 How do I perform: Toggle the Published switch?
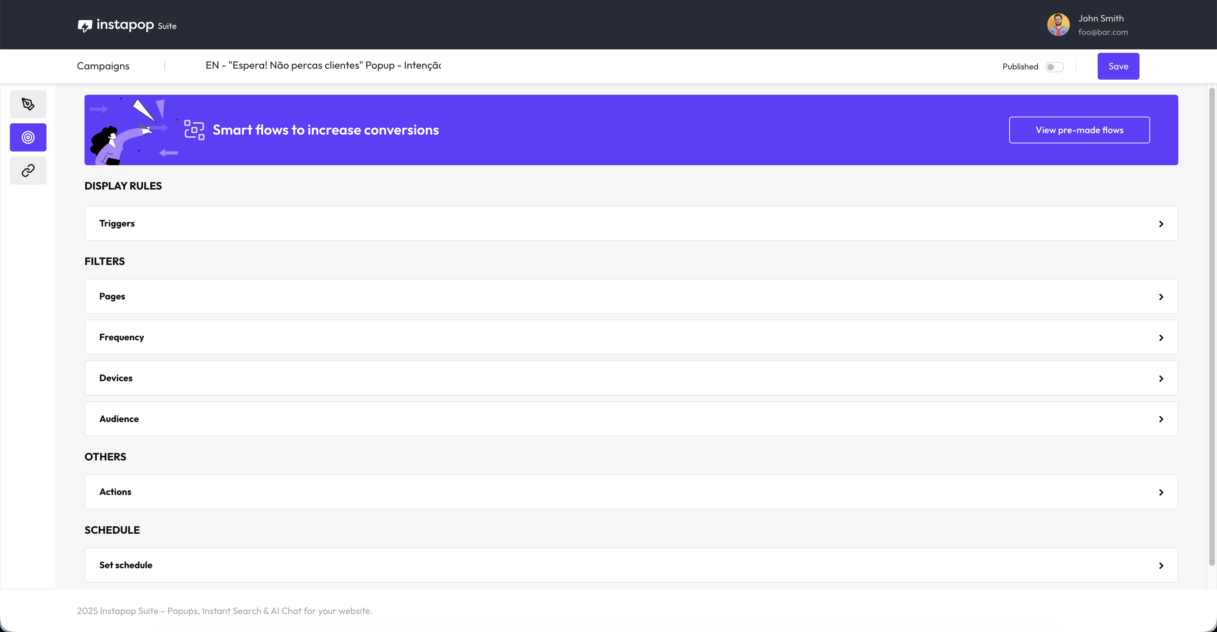[x=1054, y=67]
